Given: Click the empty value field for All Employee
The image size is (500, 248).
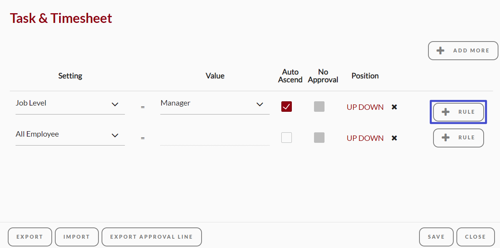Looking at the screenshot, I should (215, 136).
